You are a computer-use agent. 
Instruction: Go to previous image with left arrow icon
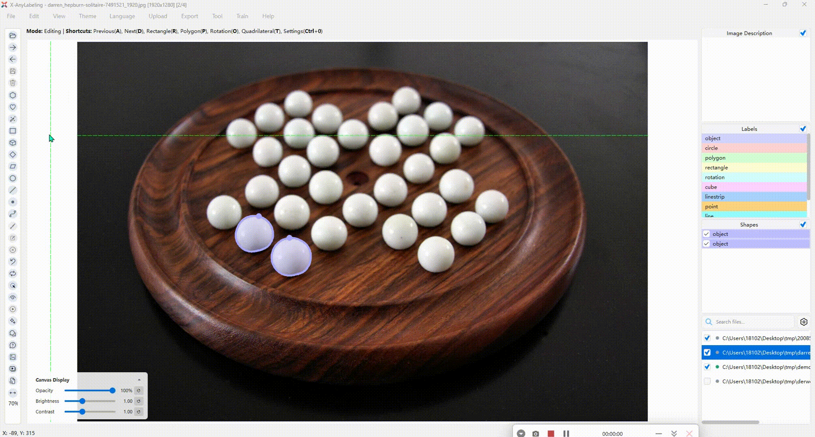tap(13, 59)
